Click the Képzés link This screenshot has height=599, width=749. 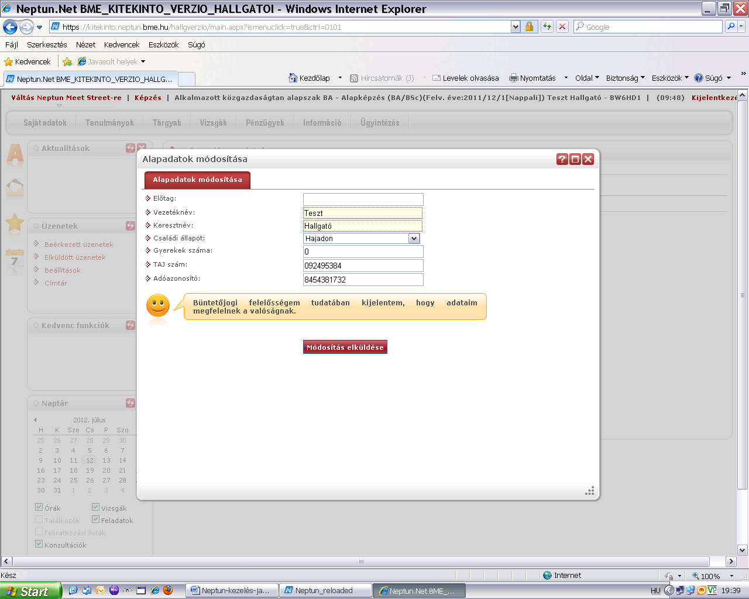[147, 98]
